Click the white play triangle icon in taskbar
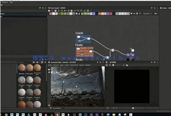This screenshot has height=116, width=171. (x=69, y=115)
